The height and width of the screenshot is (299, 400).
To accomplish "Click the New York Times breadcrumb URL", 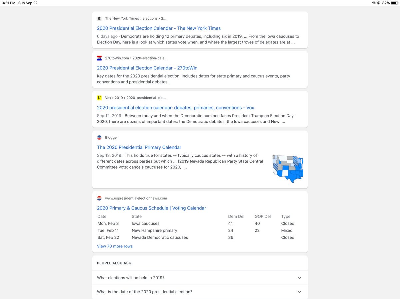I will pos(136,19).
